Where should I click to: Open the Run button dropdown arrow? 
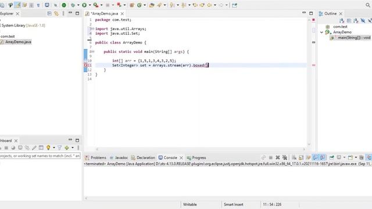(90, 5)
